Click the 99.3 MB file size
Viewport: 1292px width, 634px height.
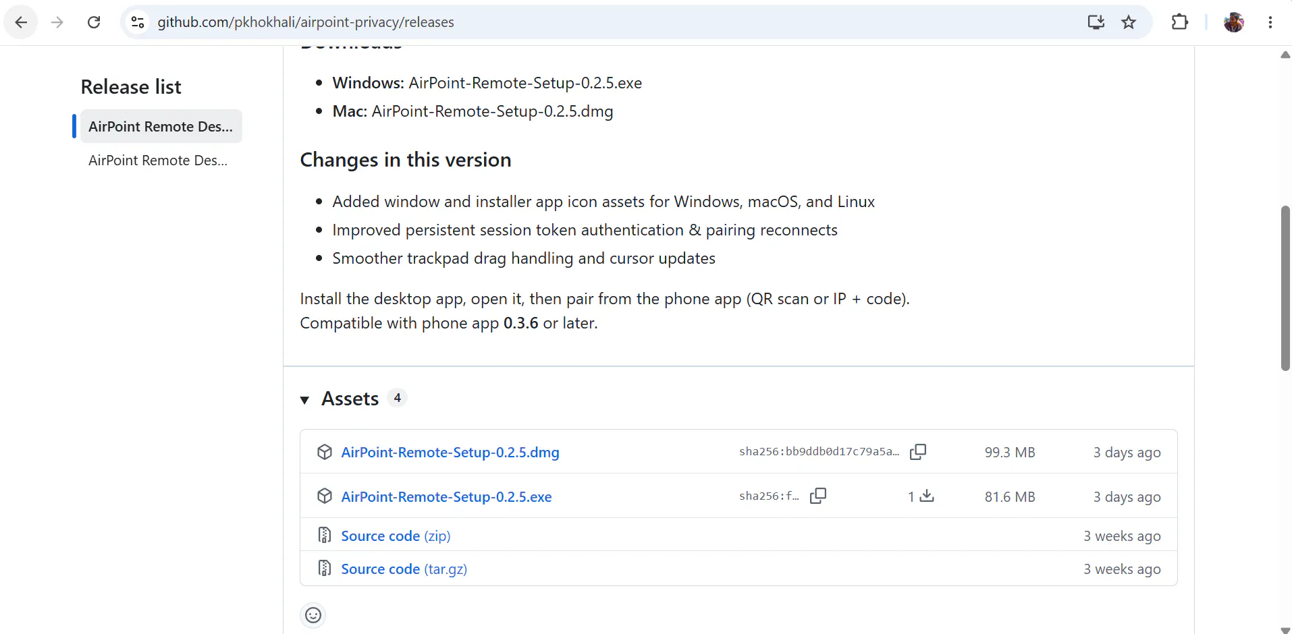pyautogui.click(x=1010, y=453)
